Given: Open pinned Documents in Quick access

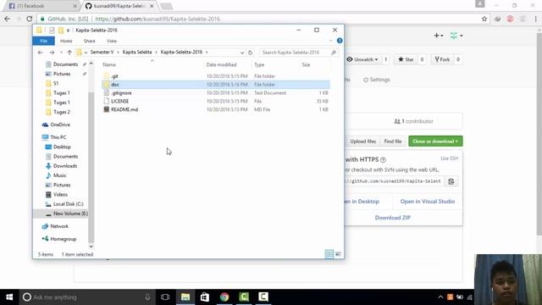Looking at the screenshot, I should click(65, 64).
